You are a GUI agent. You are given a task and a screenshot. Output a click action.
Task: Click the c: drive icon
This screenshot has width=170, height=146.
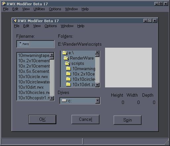64,101
